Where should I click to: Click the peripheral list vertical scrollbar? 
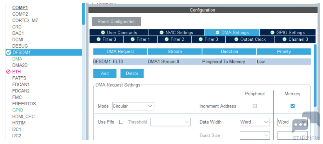tap(83, 14)
